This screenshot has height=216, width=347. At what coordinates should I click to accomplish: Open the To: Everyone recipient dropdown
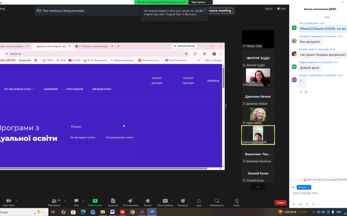[304, 187]
